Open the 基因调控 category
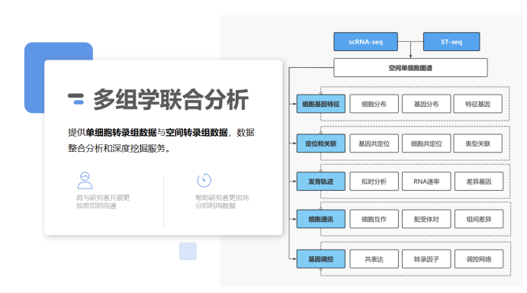This screenshot has width=527, height=293. click(321, 259)
